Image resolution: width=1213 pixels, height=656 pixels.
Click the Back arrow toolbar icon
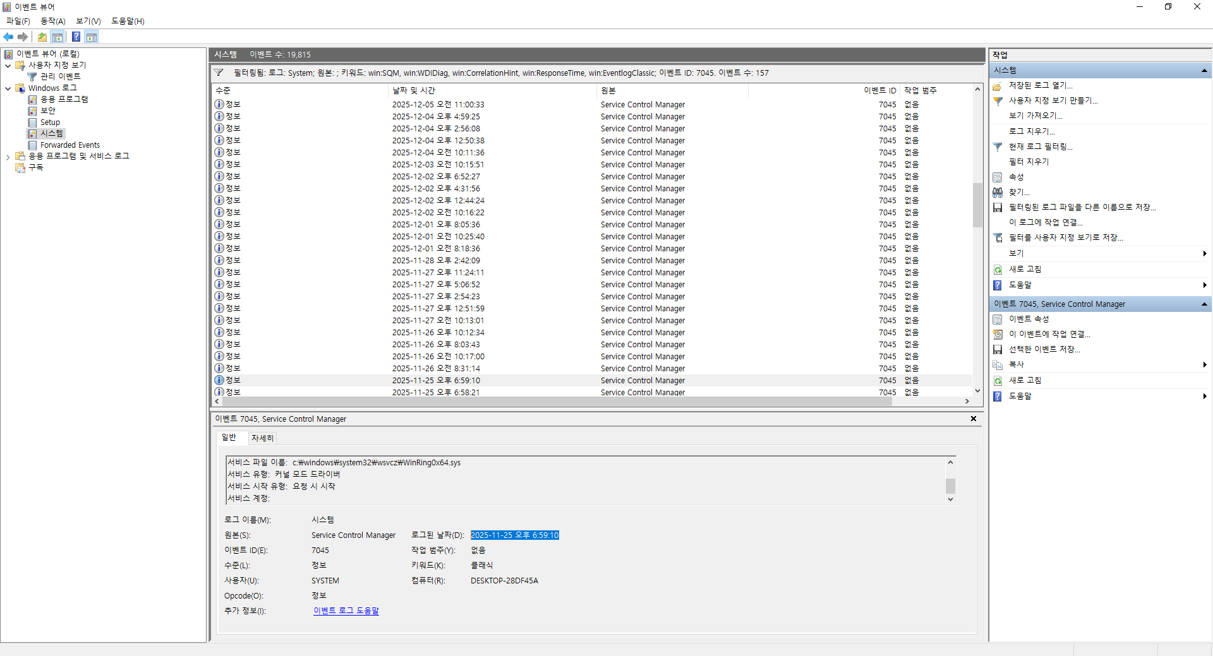click(9, 37)
